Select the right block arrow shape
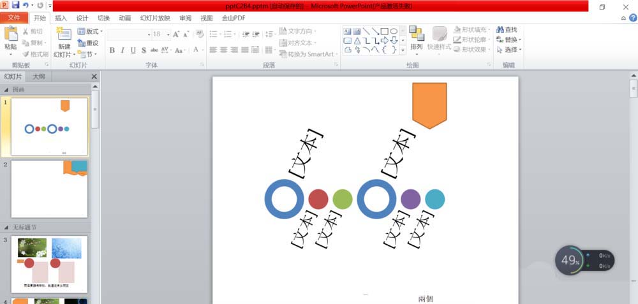638x304 pixels. (385, 41)
